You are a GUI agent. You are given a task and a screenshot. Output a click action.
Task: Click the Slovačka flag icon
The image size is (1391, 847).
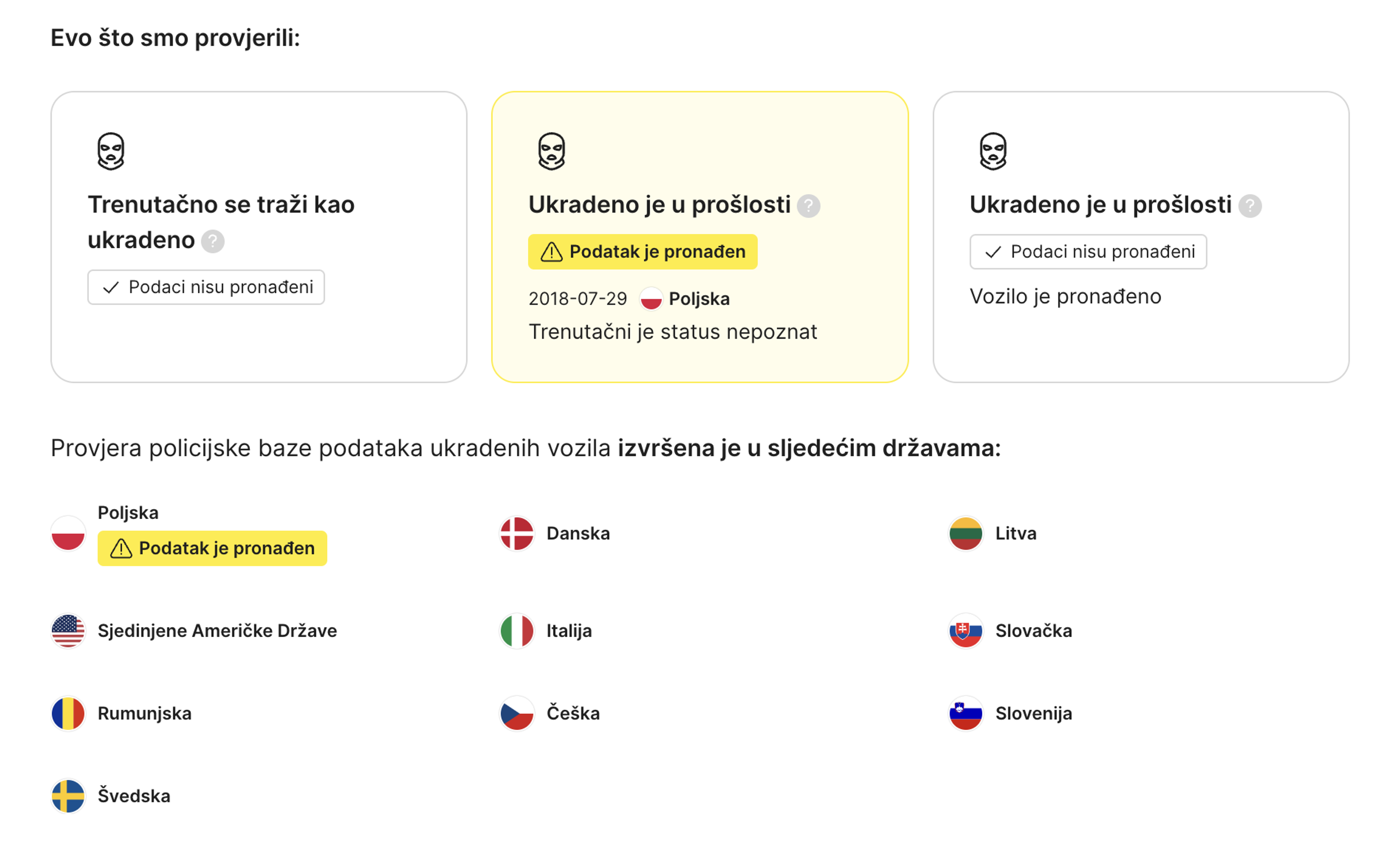point(965,631)
